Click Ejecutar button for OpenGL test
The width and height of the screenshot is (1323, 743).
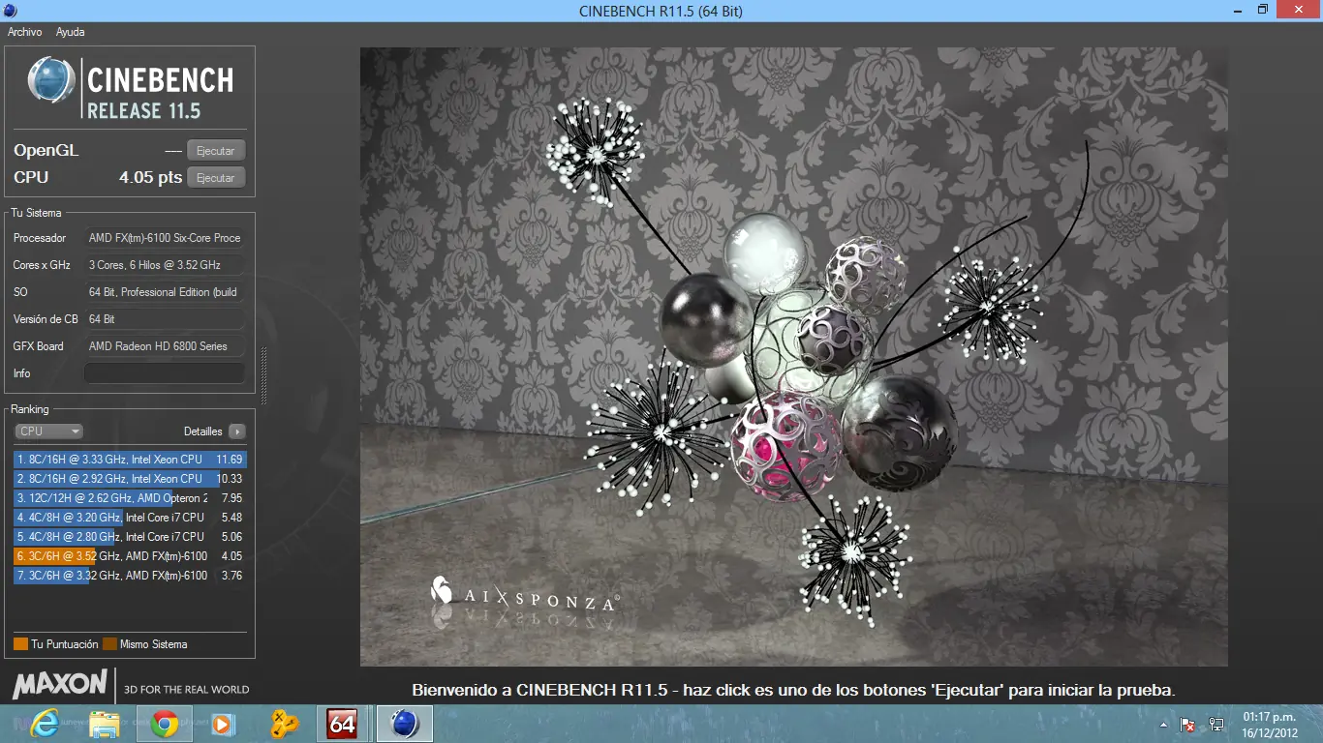(x=216, y=151)
